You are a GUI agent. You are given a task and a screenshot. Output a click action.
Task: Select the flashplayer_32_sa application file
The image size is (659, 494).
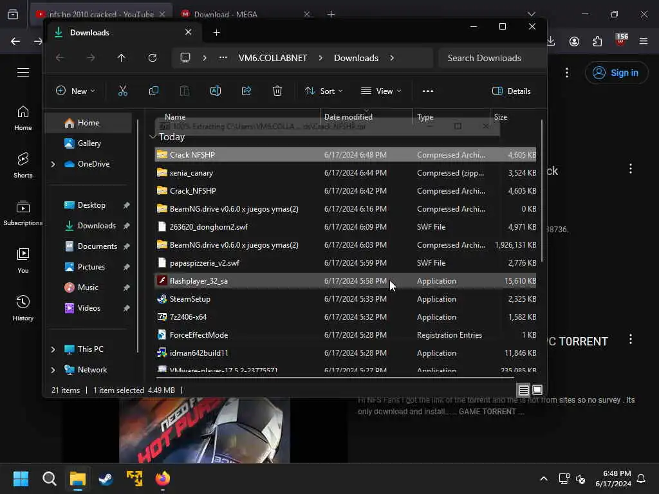click(346, 281)
